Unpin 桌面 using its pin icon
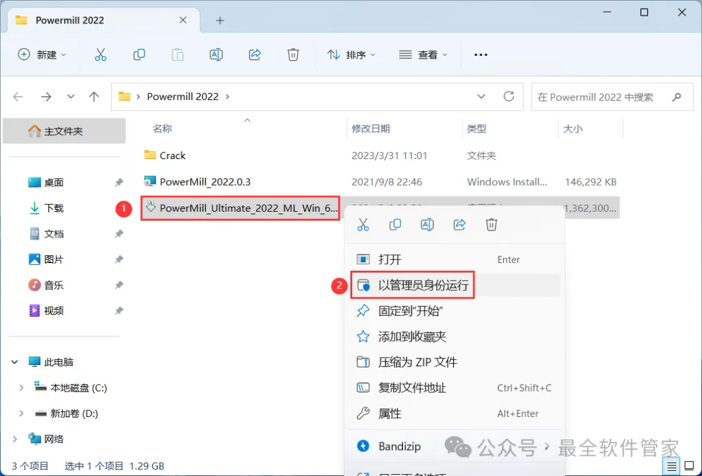 tap(119, 182)
